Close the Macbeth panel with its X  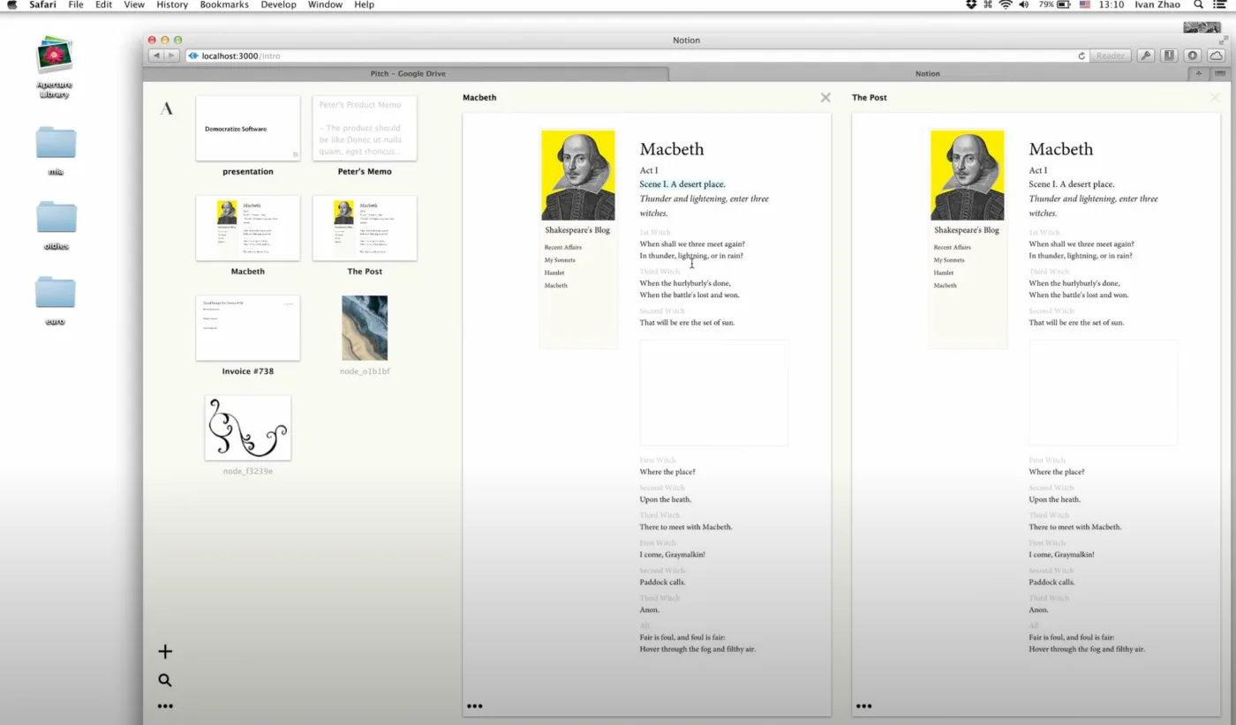click(x=825, y=98)
